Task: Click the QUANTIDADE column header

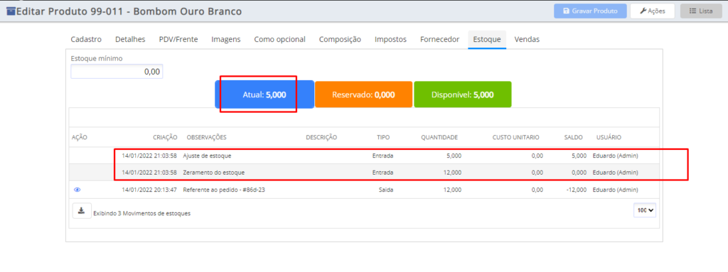Action: [x=439, y=137]
